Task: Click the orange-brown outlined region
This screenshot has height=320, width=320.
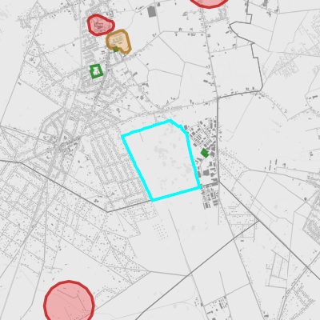Action: coord(118,41)
